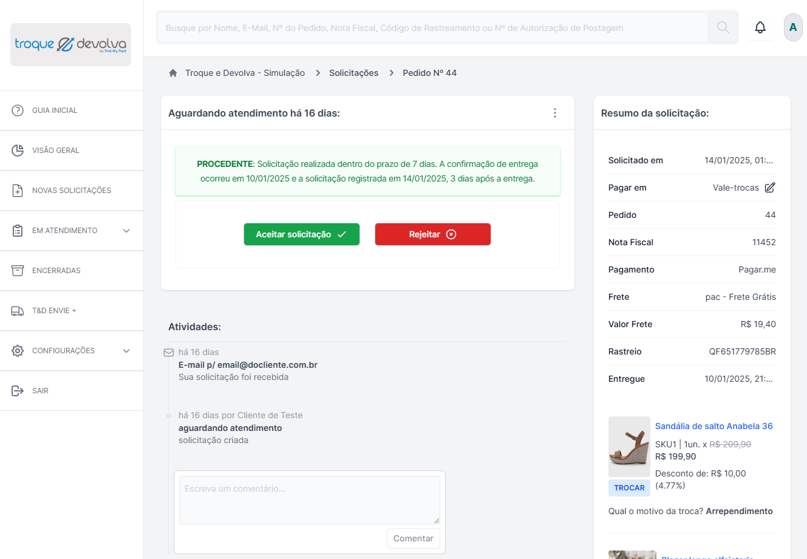Viewport: 807px width, 559px height.
Task: Open notifications via the bell icon
Action: pyautogui.click(x=760, y=27)
